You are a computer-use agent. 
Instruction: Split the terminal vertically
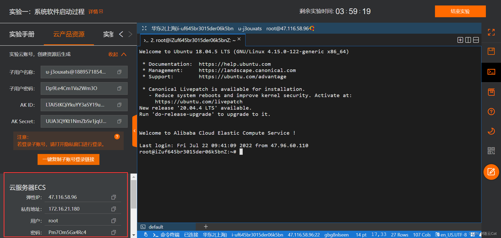point(468,40)
